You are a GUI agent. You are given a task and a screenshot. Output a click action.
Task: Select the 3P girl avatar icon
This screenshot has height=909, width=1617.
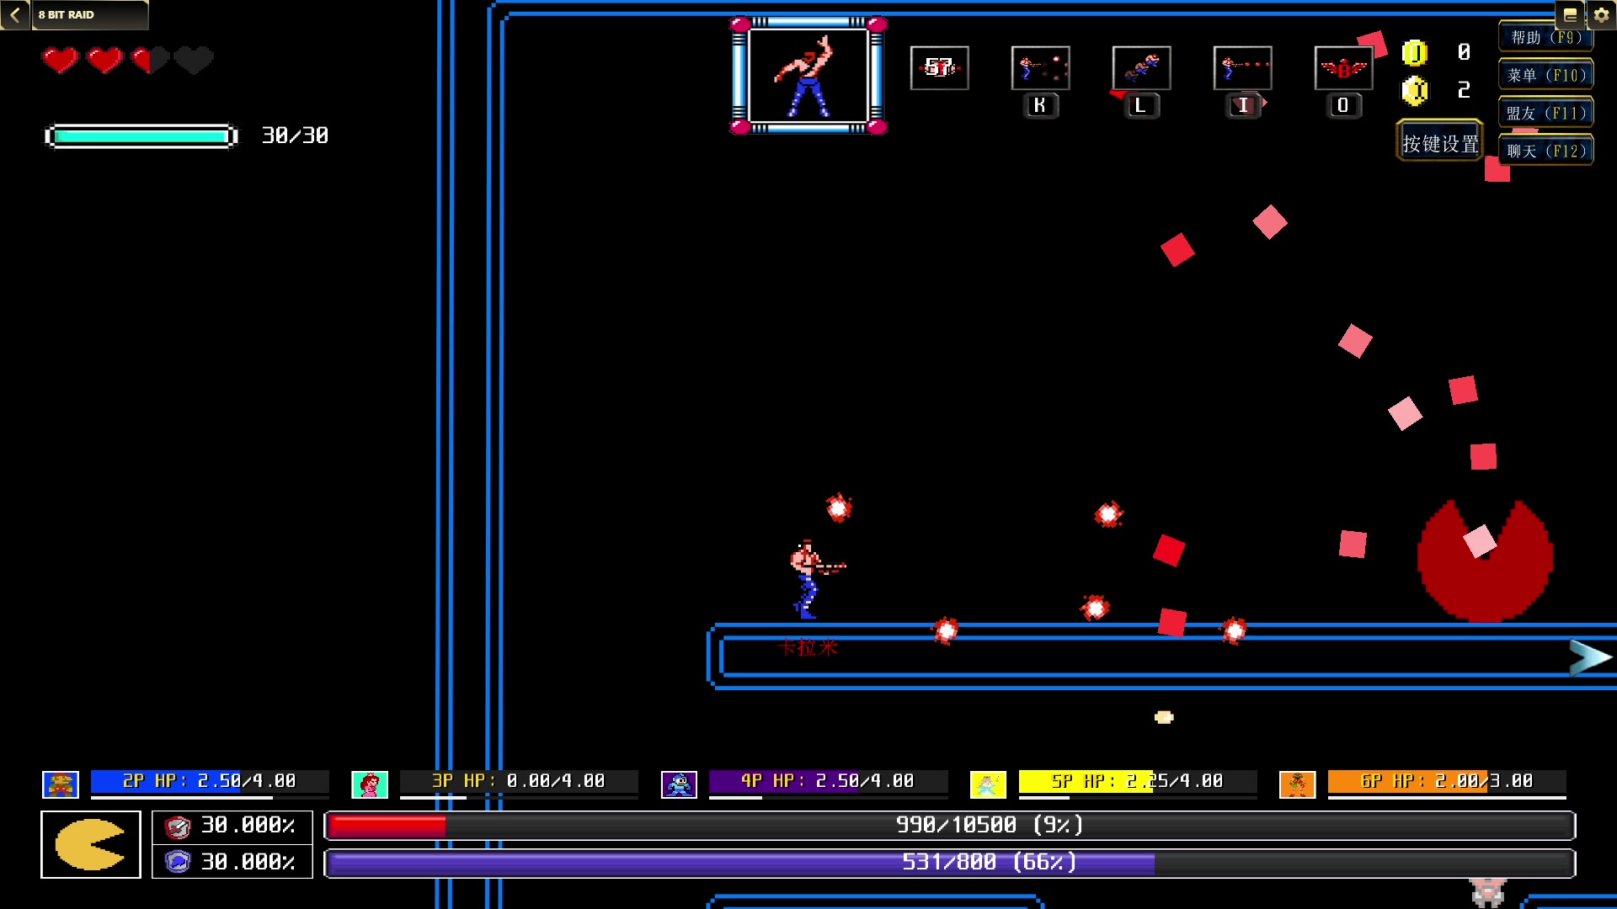(370, 784)
